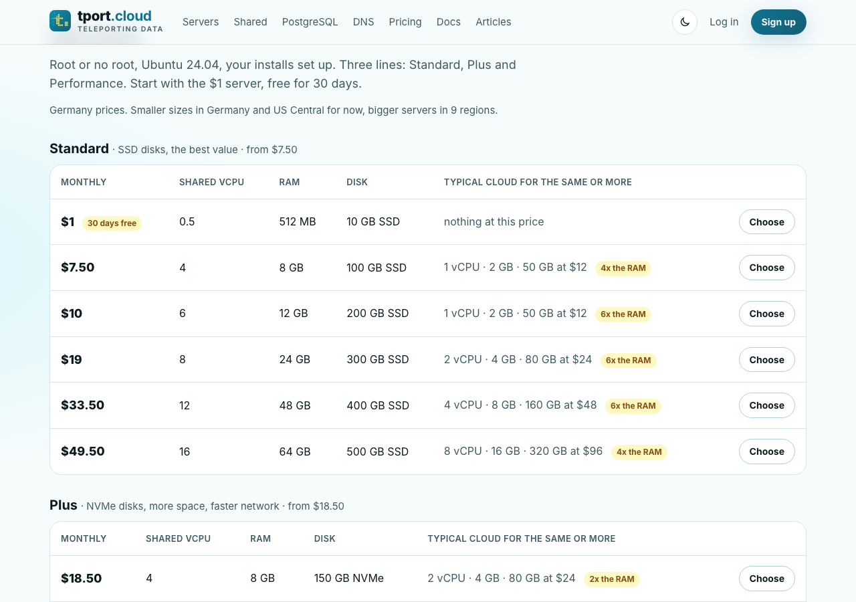
Task: Open the Pricing page link
Action: point(405,22)
